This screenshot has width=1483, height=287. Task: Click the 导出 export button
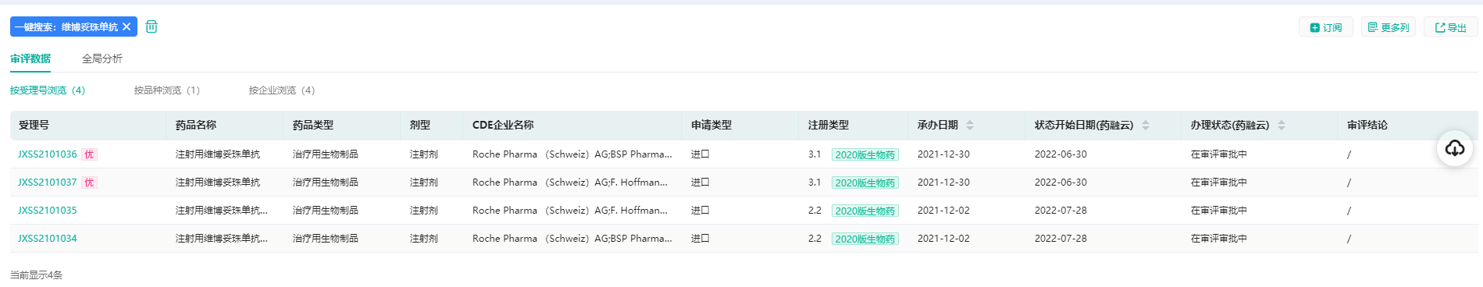pyautogui.click(x=1451, y=27)
